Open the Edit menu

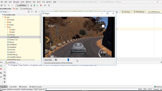[6, 2]
